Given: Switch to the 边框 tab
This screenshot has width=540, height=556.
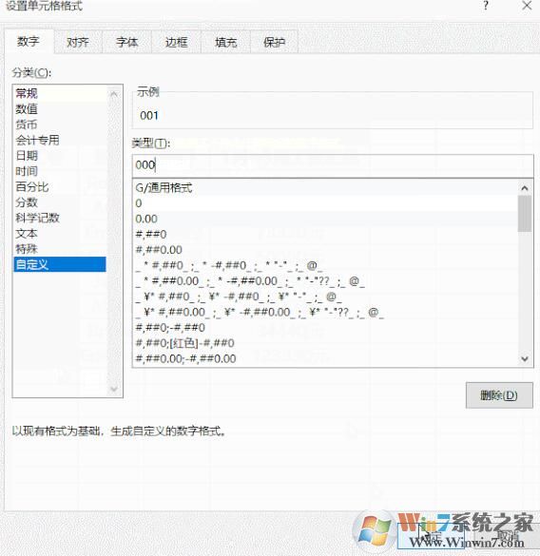Looking at the screenshot, I should pos(176,42).
